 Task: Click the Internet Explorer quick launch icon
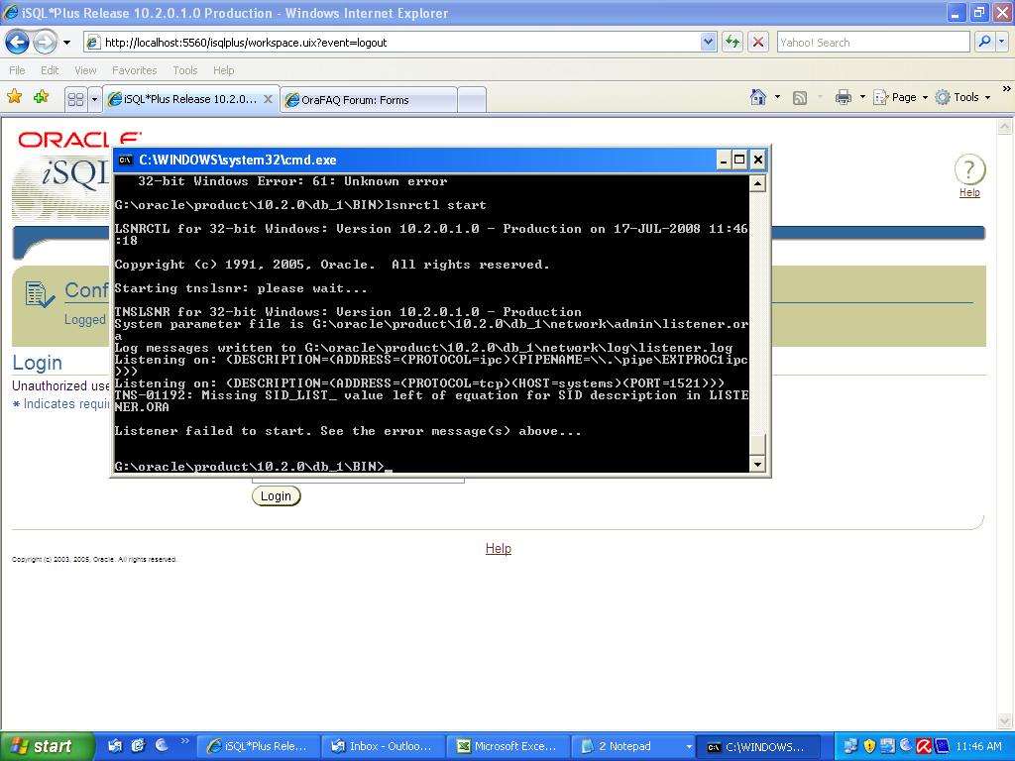(137, 746)
